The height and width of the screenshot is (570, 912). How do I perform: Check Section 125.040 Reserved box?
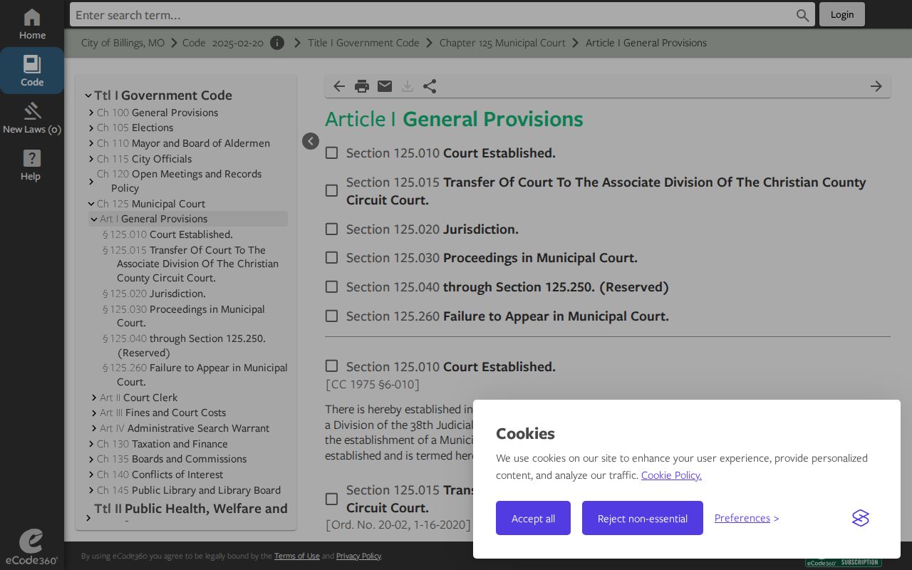331,286
